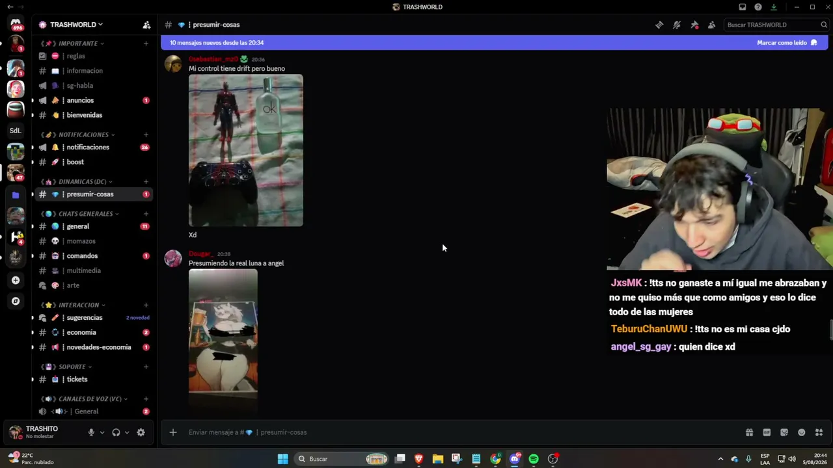Join the General voice channel
The image size is (833, 468).
94,411
